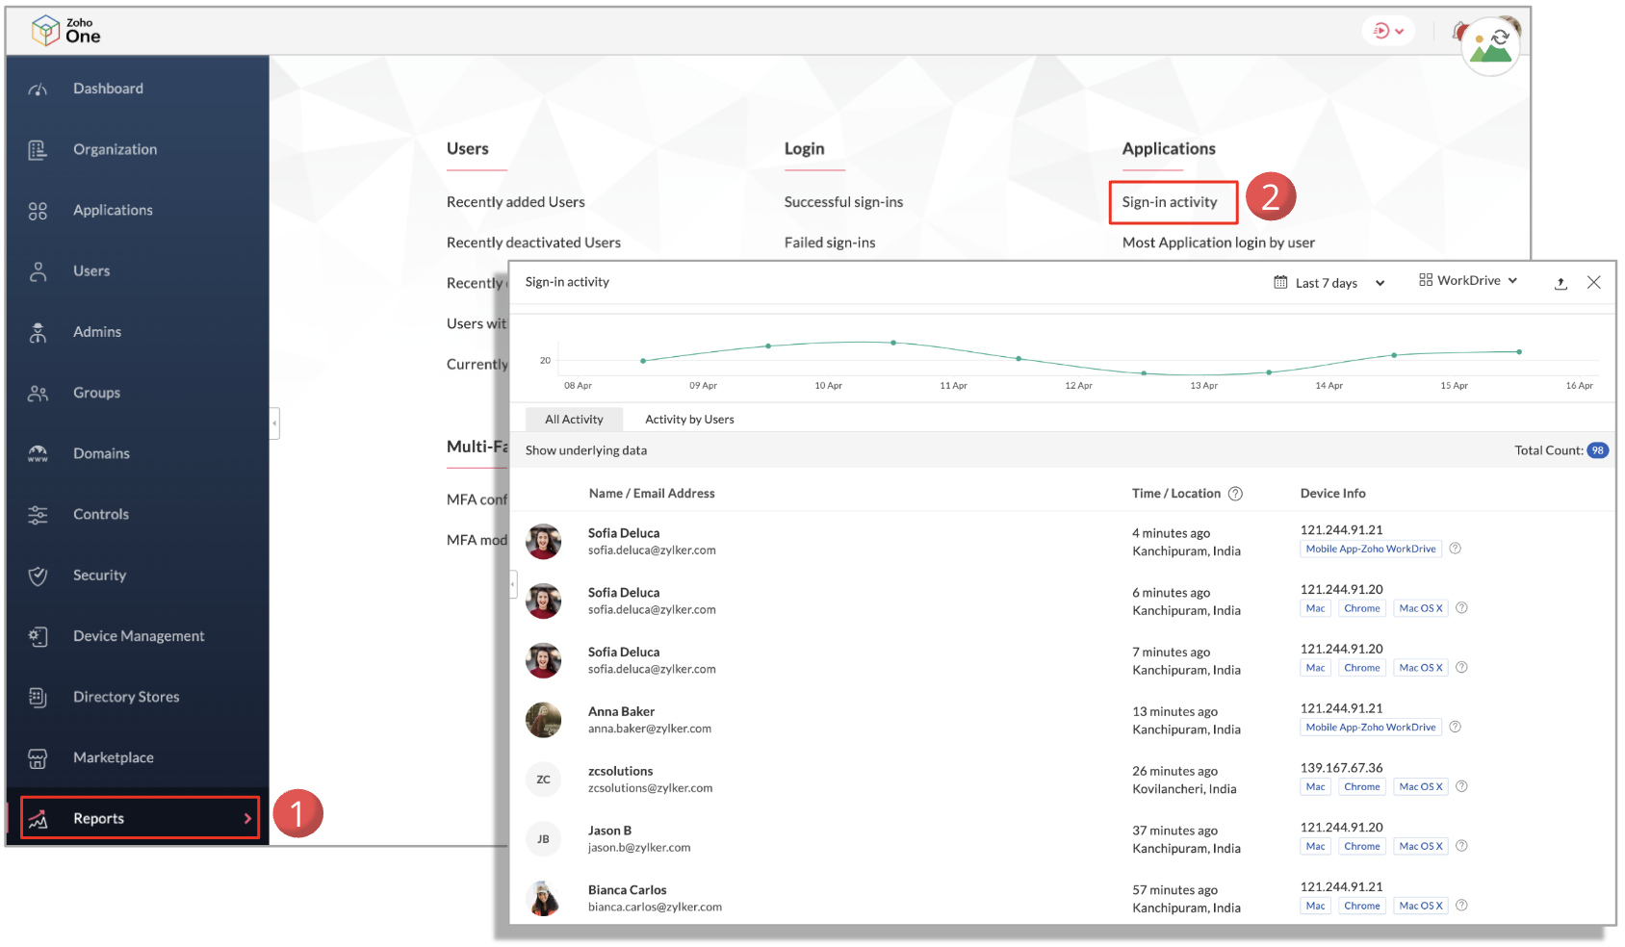Screen dimensions: 1625x947
Task: Expand the Reports menu chevron
Action: tap(247, 819)
